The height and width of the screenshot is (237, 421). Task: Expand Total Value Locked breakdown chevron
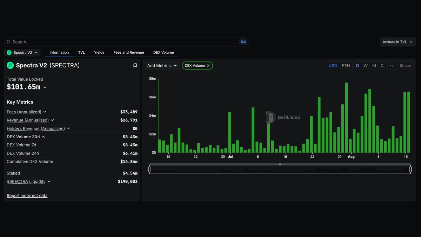45,87
